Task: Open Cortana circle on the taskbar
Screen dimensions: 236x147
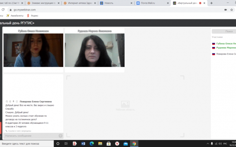Action: pyautogui.click(x=58, y=144)
